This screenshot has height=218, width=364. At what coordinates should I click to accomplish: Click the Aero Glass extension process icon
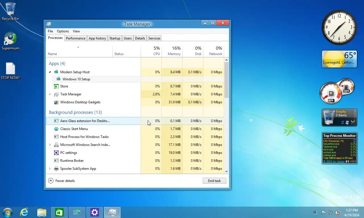[x=56, y=121]
